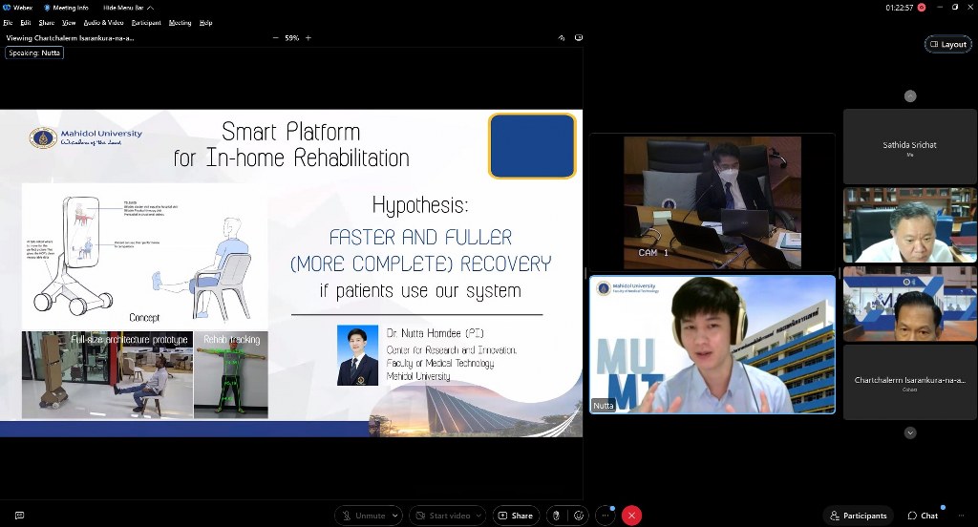978x527 pixels.
Task: Open the Layout options
Action: 947,44
